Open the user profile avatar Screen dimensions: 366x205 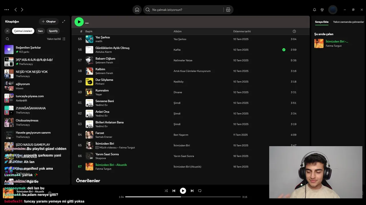pos(333,10)
